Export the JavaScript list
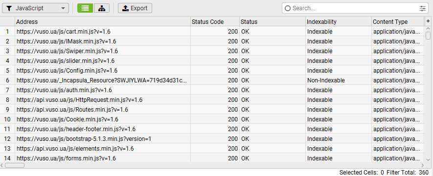This screenshot has height=176, width=433. tap(135, 8)
